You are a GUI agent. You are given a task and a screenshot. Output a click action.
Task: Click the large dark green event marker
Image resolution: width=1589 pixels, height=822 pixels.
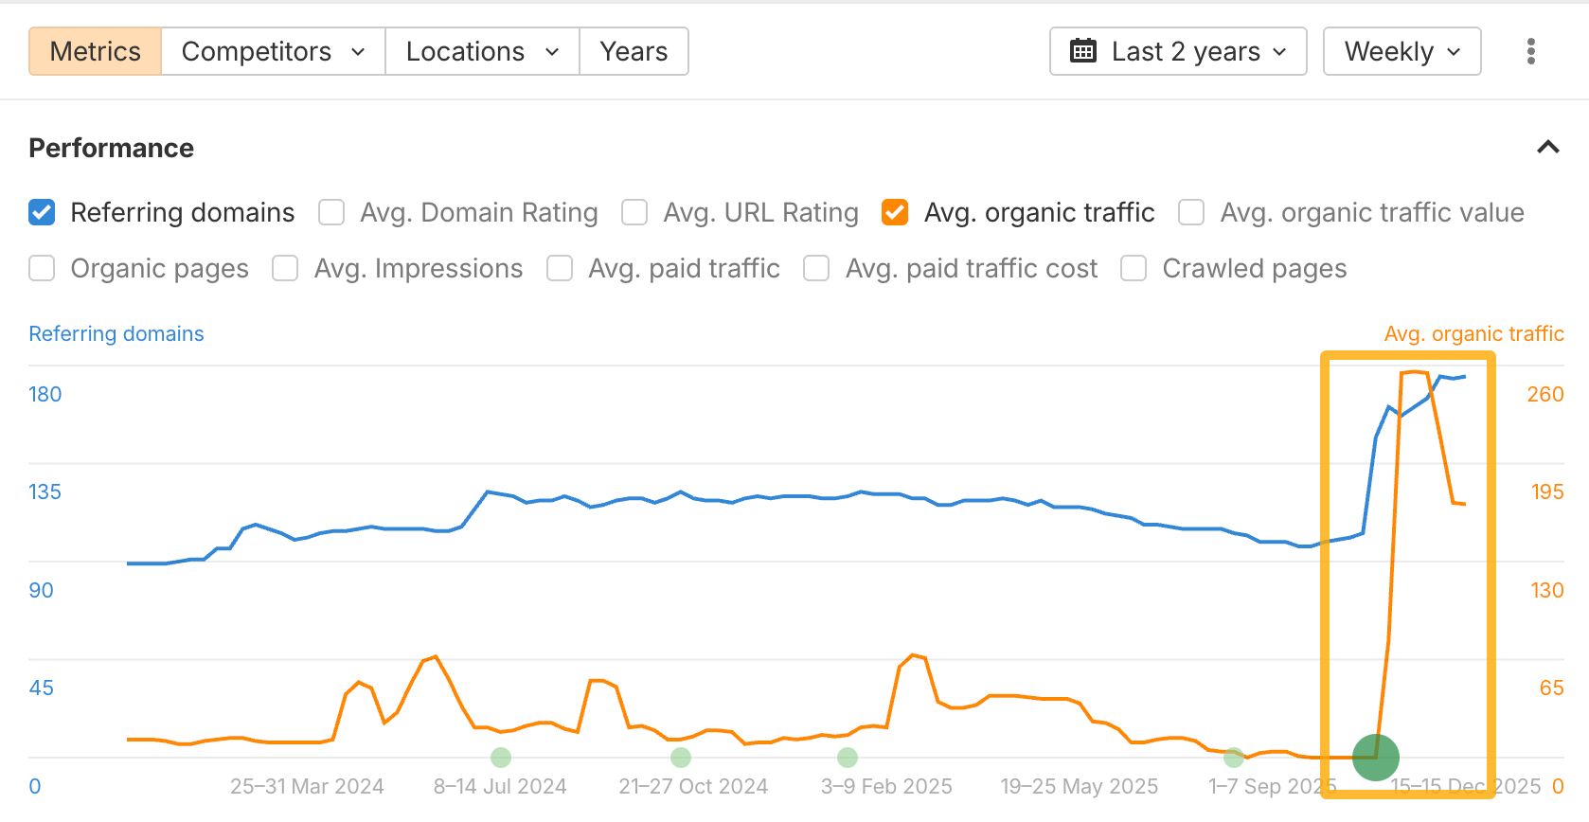[1375, 758]
